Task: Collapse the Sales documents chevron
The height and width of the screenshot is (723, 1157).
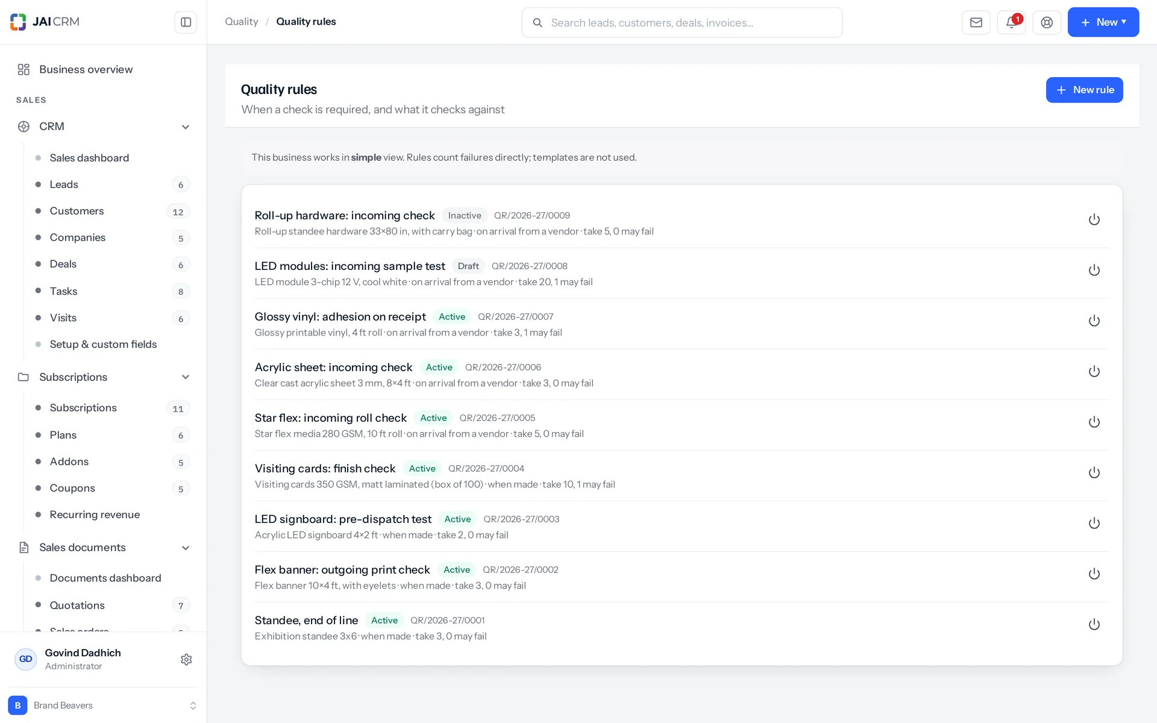Action: 186,548
